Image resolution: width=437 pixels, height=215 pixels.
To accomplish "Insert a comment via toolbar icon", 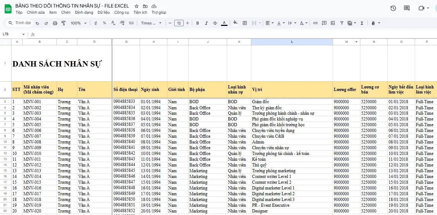I will click(x=324, y=23).
